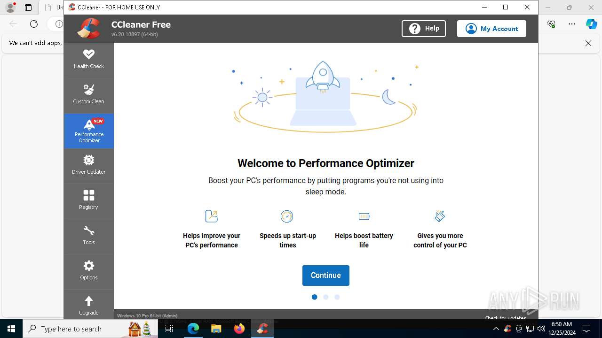
Task: Click the CCleaner logo in header
Action: click(89, 28)
